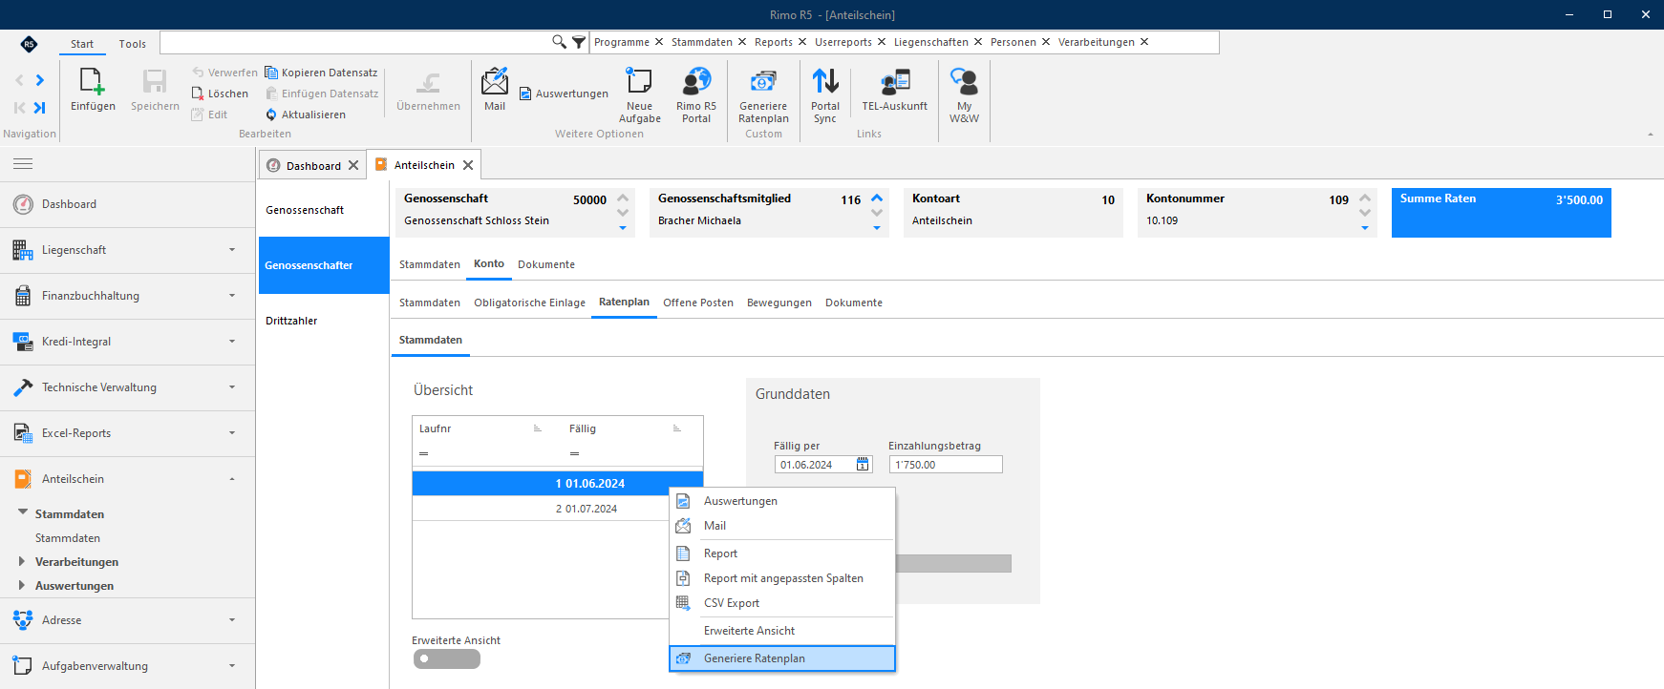Screen dimensions: 1664x689
Task: Click the Genossenschaft side list entry
Action: point(324,210)
